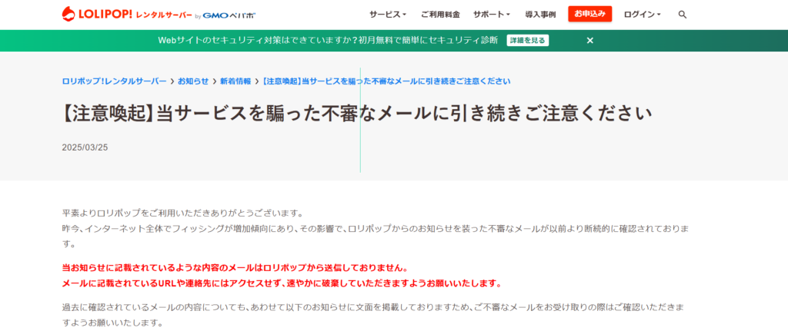Click the お申込み button
788x331 pixels.
[x=590, y=14]
